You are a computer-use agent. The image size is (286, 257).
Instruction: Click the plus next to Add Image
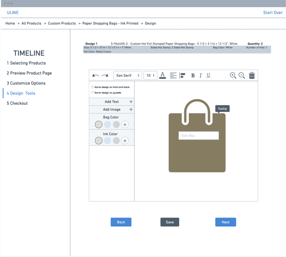pyautogui.click(x=131, y=109)
